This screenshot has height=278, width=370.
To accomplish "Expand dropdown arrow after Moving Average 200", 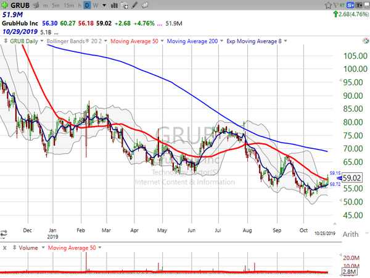I will pyautogui.click(x=221, y=41).
